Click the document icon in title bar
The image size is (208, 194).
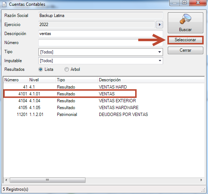click(x=4, y=4)
